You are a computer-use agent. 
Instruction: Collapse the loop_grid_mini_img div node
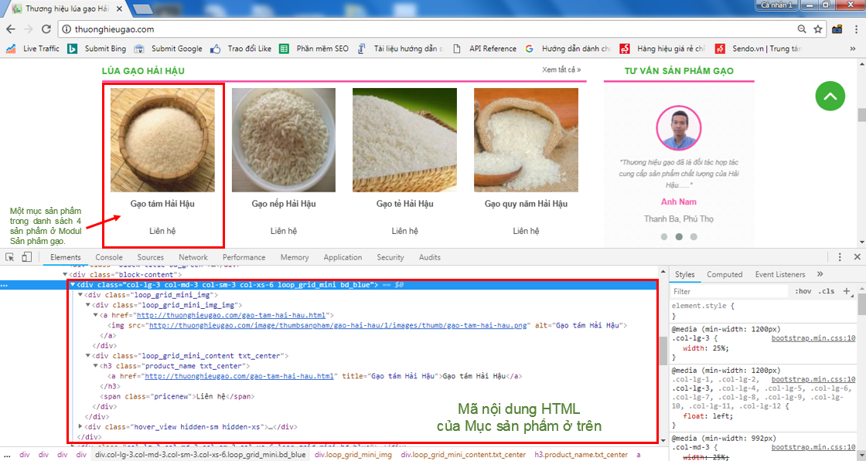pyautogui.click(x=80, y=295)
